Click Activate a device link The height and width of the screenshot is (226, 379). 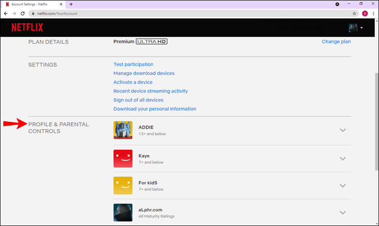(133, 82)
